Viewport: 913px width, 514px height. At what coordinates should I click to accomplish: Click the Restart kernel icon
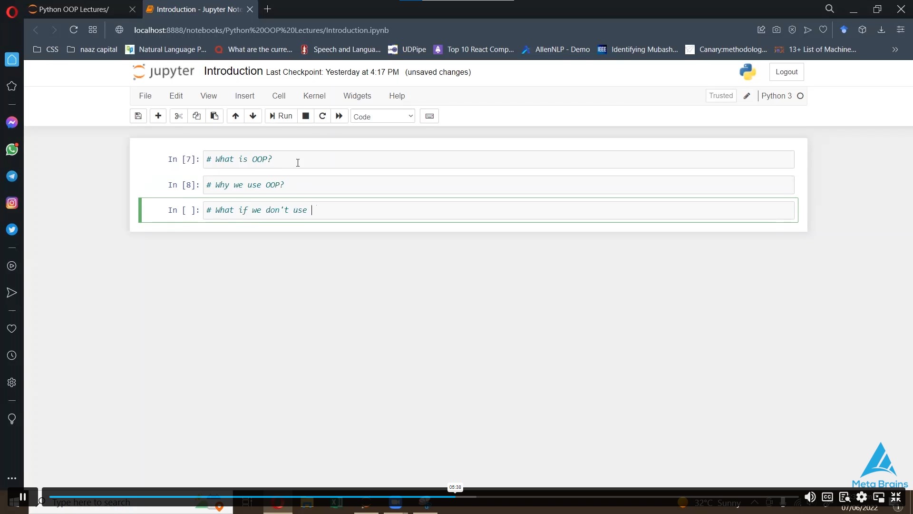pyautogui.click(x=321, y=116)
